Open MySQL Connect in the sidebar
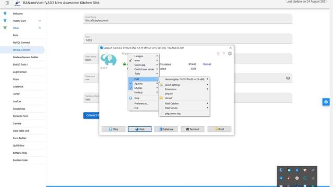Screen dimensions: 333x187 click(x=21, y=43)
